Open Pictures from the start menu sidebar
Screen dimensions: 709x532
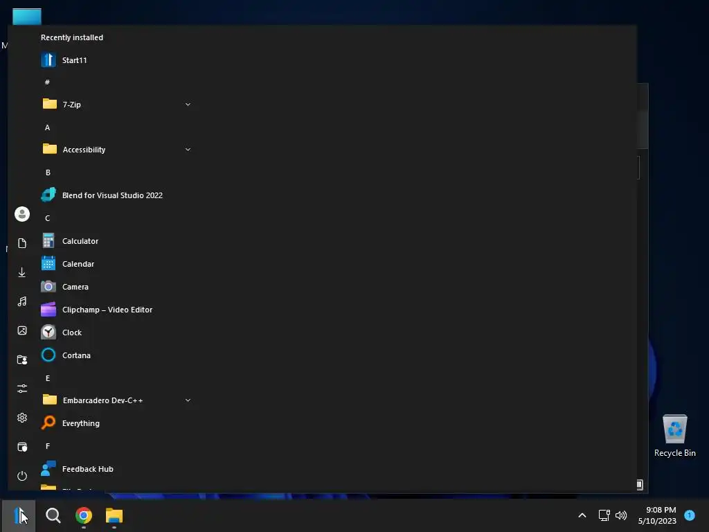coord(21,330)
